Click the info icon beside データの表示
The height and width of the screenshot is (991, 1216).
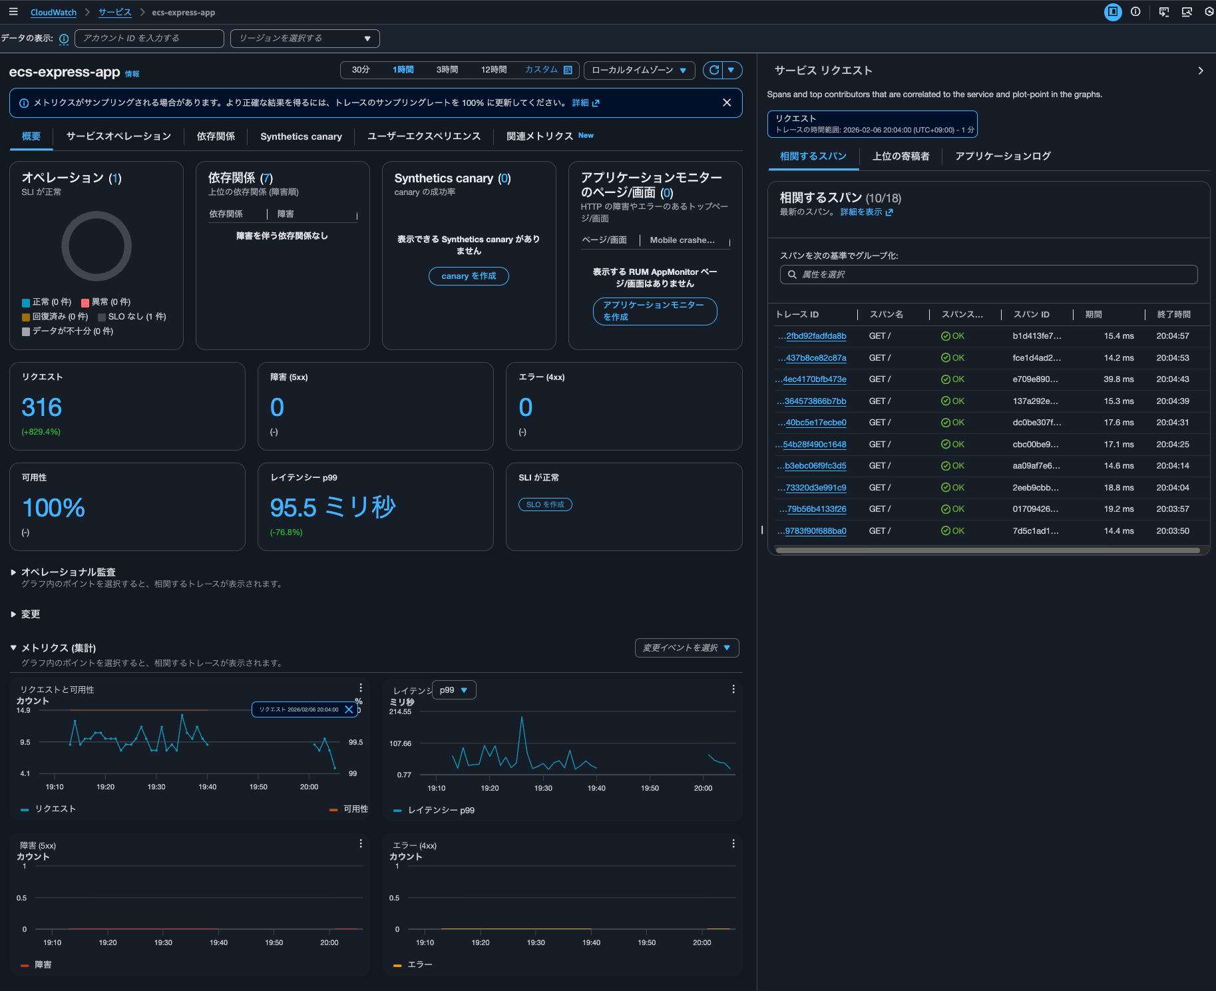(x=64, y=39)
